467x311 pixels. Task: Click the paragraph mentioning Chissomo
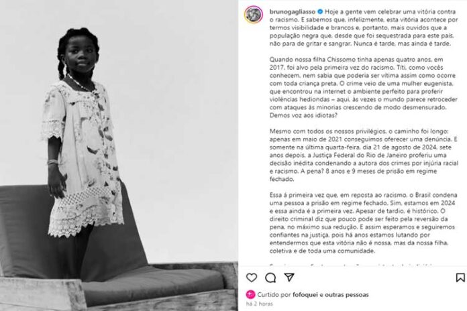[364, 87]
